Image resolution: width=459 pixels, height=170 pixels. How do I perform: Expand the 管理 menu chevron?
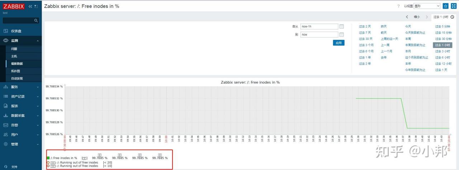(38, 145)
